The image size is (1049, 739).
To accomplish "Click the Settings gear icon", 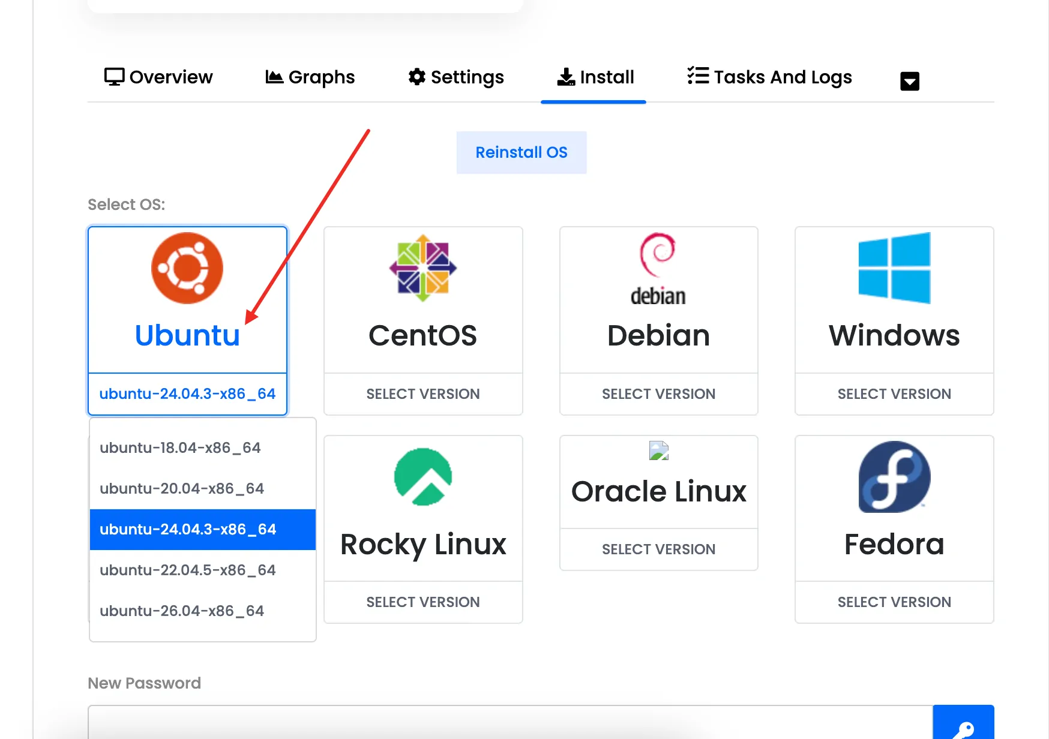I will (417, 77).
